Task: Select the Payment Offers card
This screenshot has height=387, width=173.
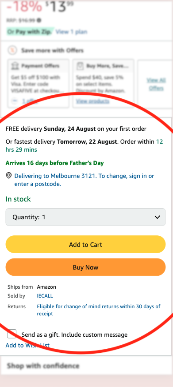Action: click(x=38, y=84)
